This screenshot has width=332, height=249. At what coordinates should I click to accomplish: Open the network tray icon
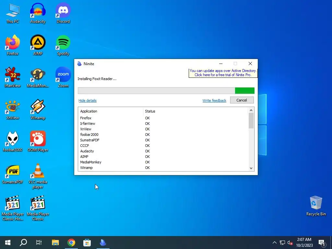click(x=282, y=243)
